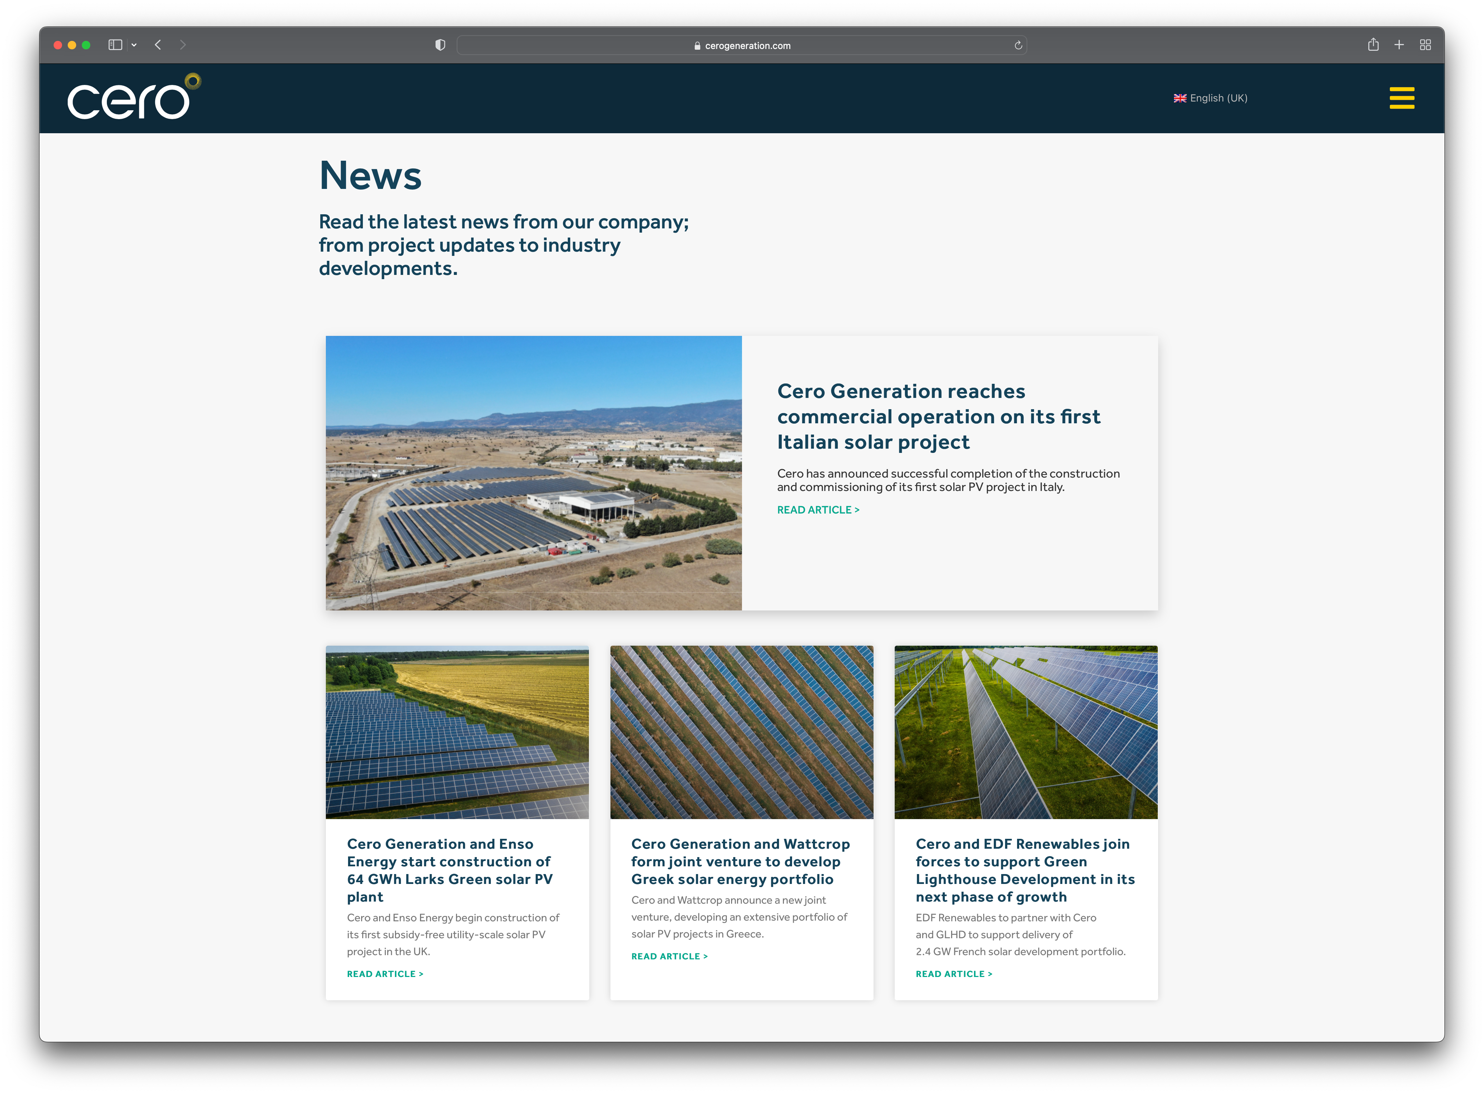Open the Italian solar project aerial photo

[x=533, y=473]
